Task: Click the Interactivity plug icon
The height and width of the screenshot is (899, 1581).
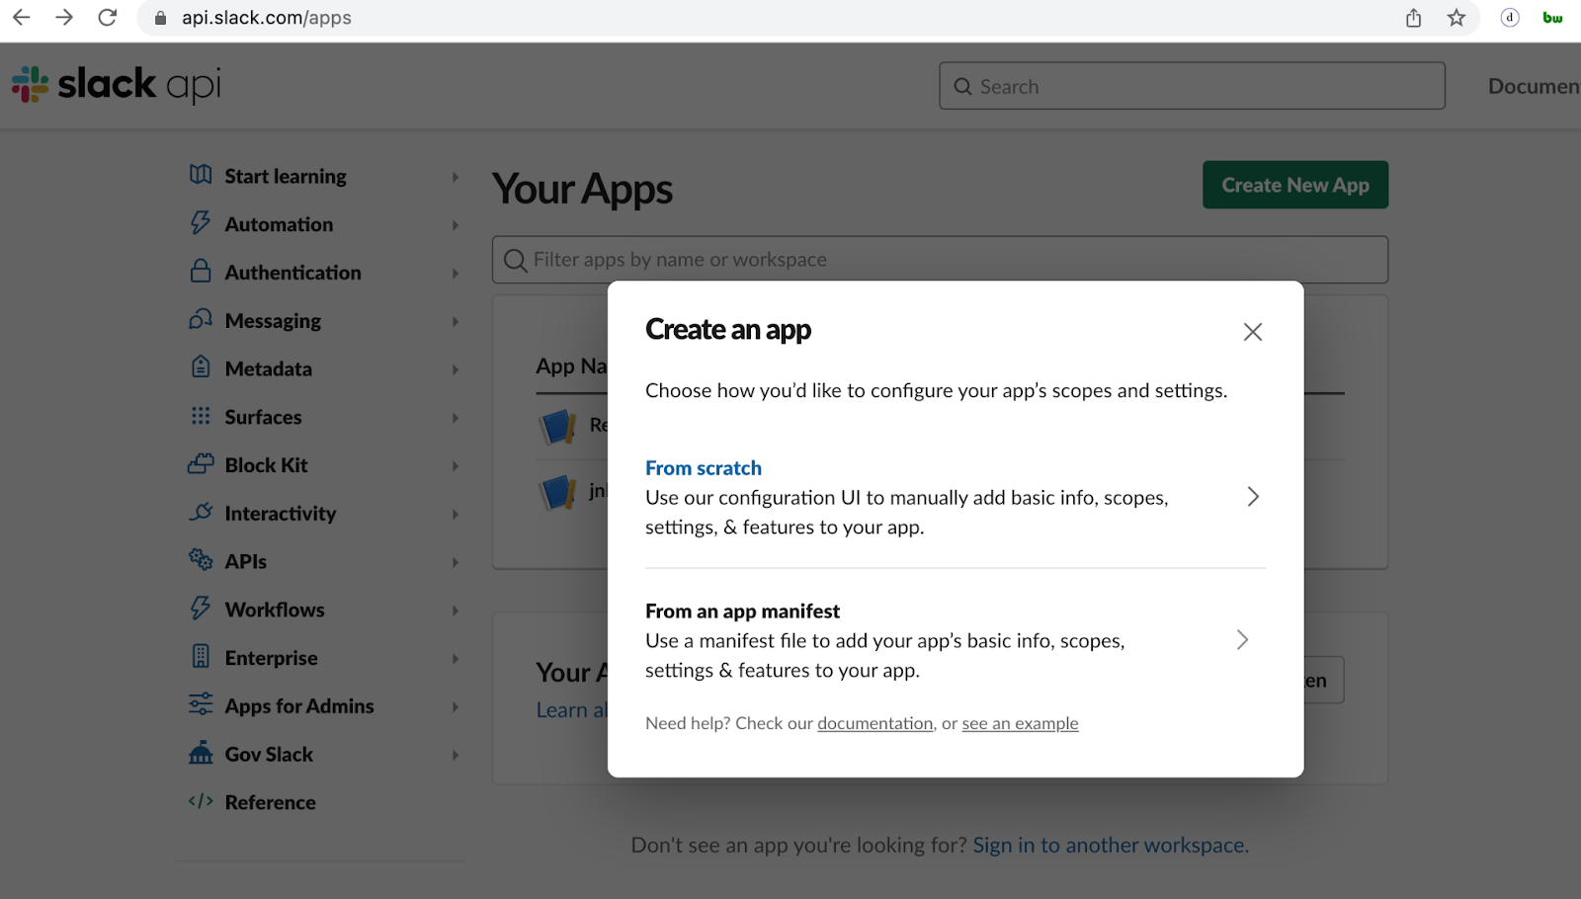Action: point(201,512)
